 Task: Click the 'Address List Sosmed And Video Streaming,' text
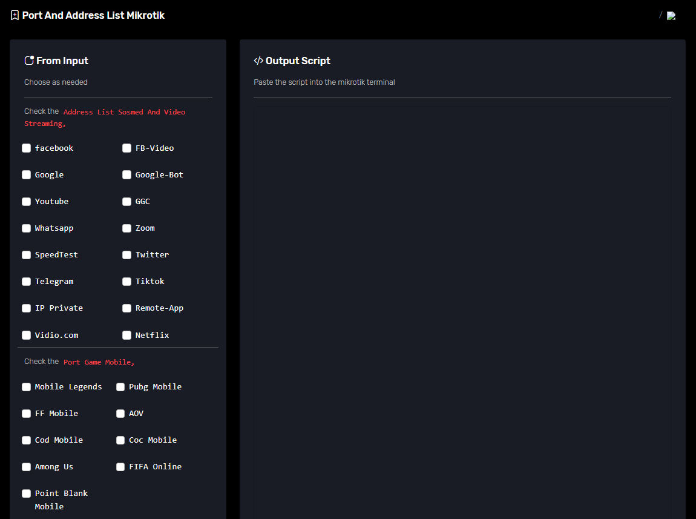(x=105, y=117)
